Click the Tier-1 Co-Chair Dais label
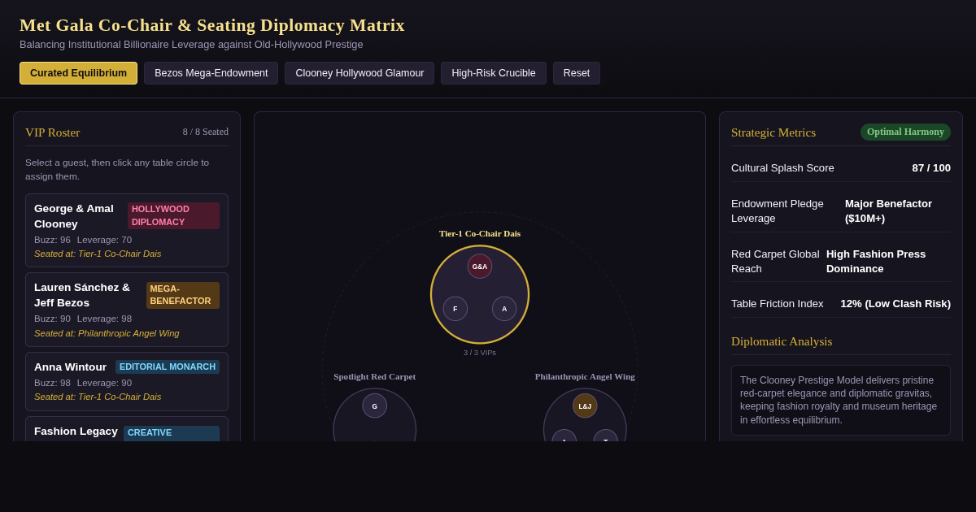 tap(480, 233)
